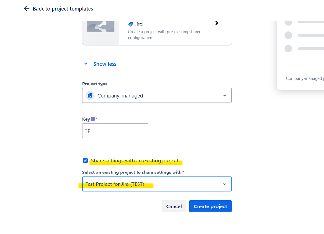
Task: Uncheck Share settings with an existing project
Action: click(85, 161)
